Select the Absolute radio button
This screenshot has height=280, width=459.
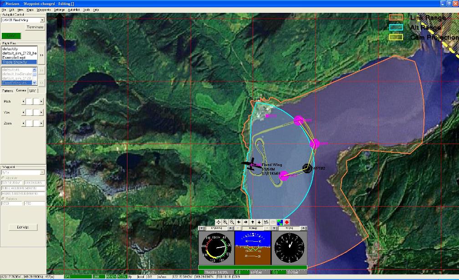(3, 178)
